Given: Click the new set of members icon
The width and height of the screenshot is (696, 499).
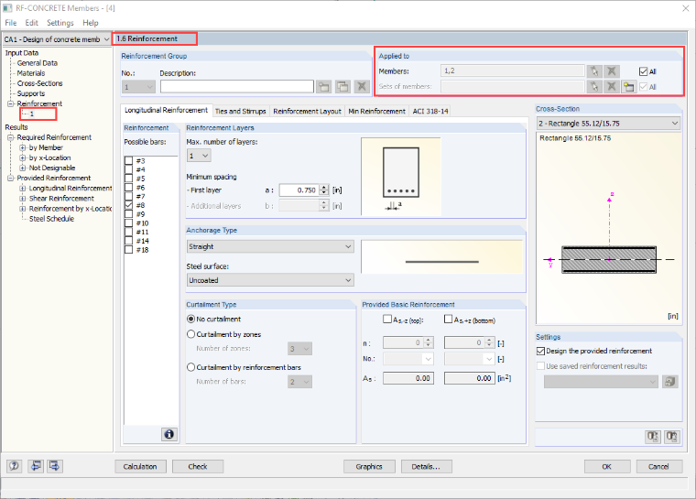Looking at the screenshot, I should click(628, 87).
